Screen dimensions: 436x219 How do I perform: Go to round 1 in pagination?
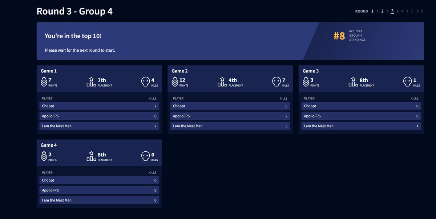[x=372, y=11]
